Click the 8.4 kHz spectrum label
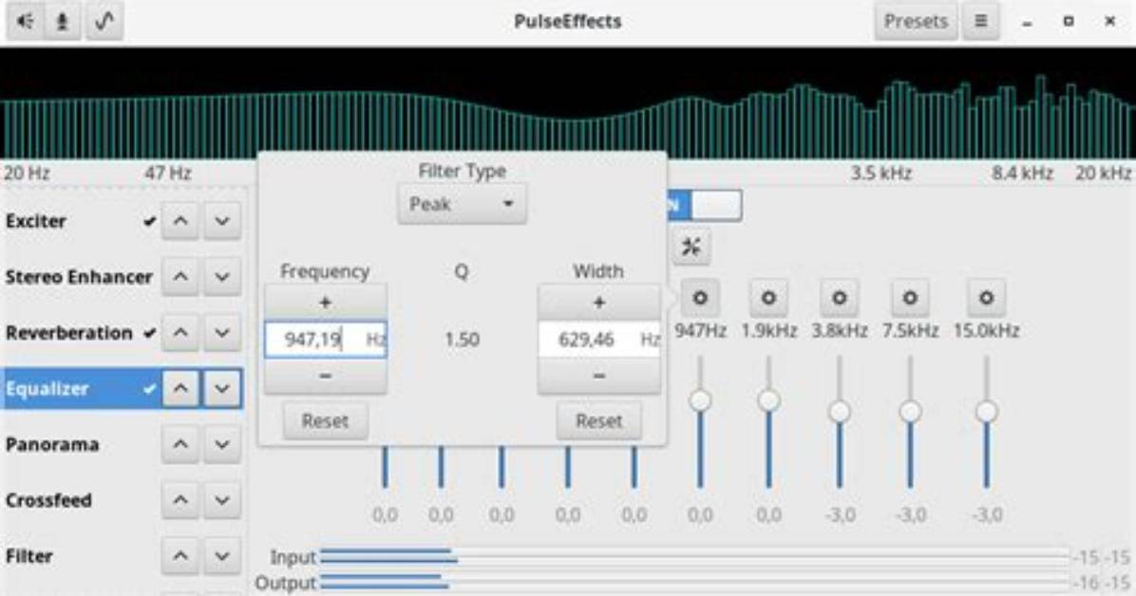Screen dimensions: 1136x596 point(1021,173)
